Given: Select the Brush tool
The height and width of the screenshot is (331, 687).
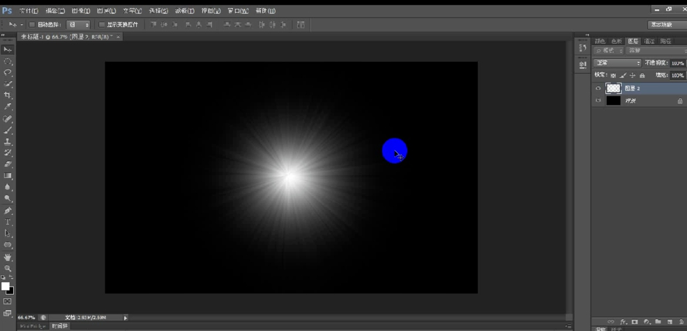Looking at the screenshot, I should click(x=8, y=130).
